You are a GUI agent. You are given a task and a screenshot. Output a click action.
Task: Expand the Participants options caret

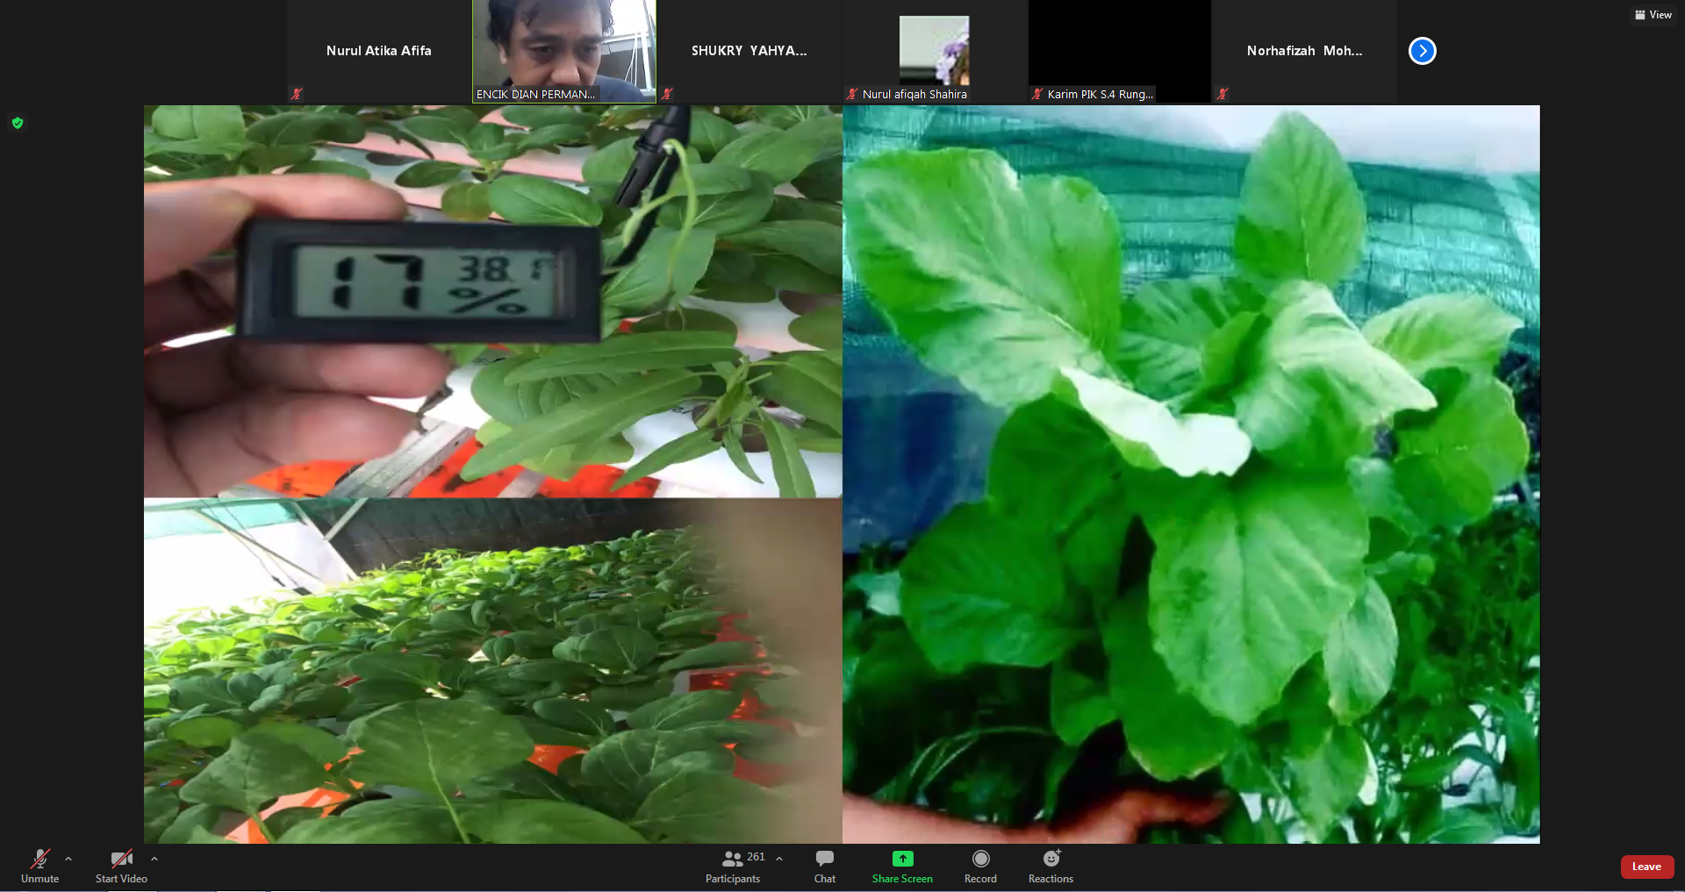tap(779, 859)
